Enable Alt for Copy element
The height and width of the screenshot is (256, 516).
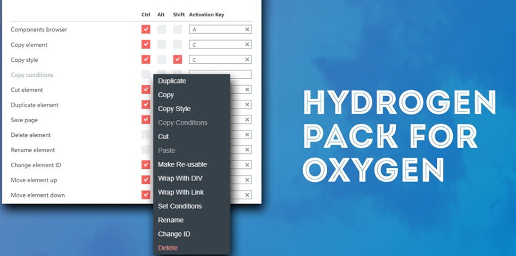pos(162,44)
